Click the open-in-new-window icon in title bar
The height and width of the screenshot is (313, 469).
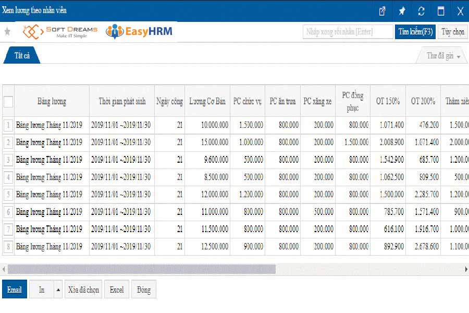pyautogui.click(x=382, y=11)
